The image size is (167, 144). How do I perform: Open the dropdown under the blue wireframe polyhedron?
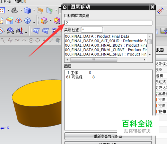click(x=34, y=22)
